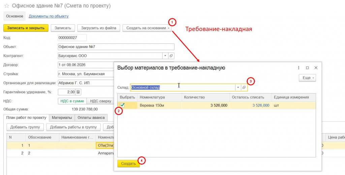Switch to the Материалы tab
Image resolution: width=345 pixels, height=175 pixels.
[x=62, y=117]
